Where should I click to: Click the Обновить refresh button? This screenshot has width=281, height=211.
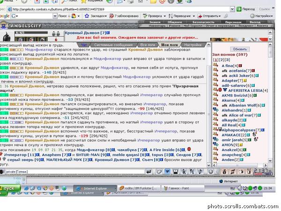click(240, 49)
